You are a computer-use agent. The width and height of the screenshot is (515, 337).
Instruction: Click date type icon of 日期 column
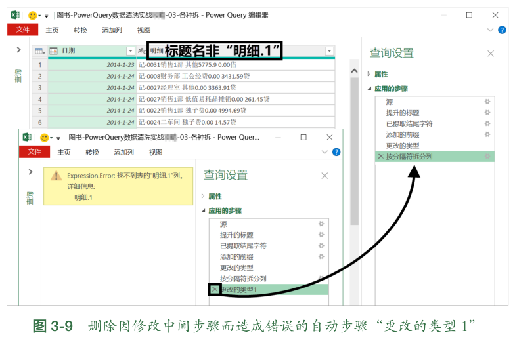(54, 51)
